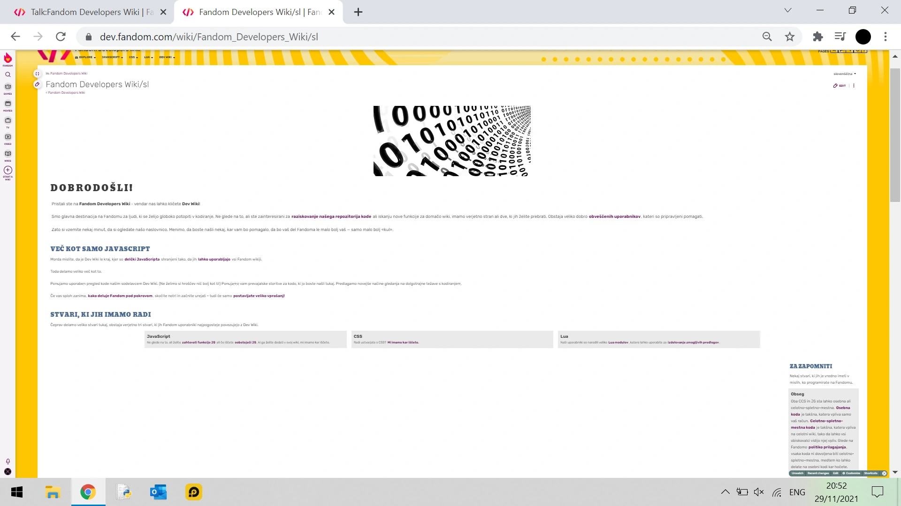Unwatch the page in the bottom toolbar
The image size is (901, 506).
798,473
